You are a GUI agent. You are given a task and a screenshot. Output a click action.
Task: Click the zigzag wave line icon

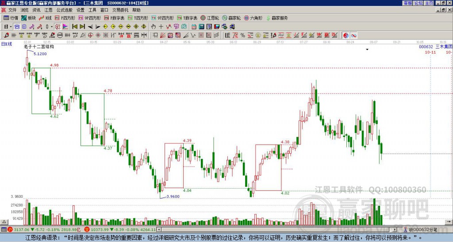(x=193, y=35)
